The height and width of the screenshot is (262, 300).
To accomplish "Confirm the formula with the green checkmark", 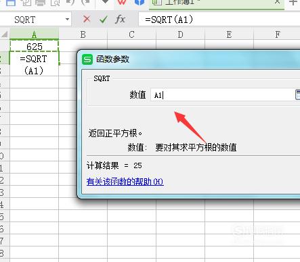I will [x=104, y=20].
